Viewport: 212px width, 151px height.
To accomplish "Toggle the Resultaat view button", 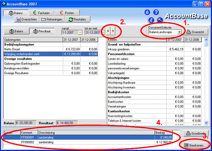I will pyautogui.click(x=42, y=32).
